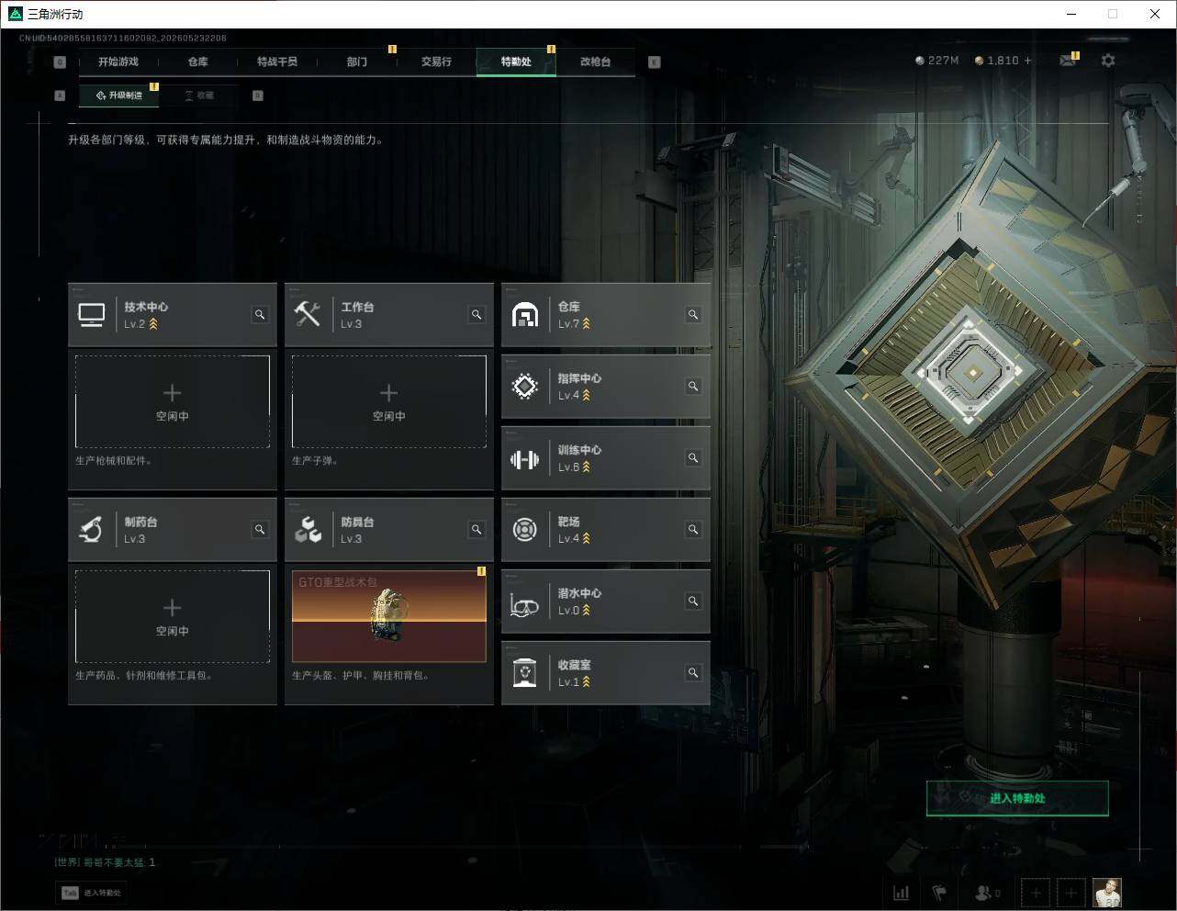Click the 潜水中心 Lv.0 label

tap(568, 611)
